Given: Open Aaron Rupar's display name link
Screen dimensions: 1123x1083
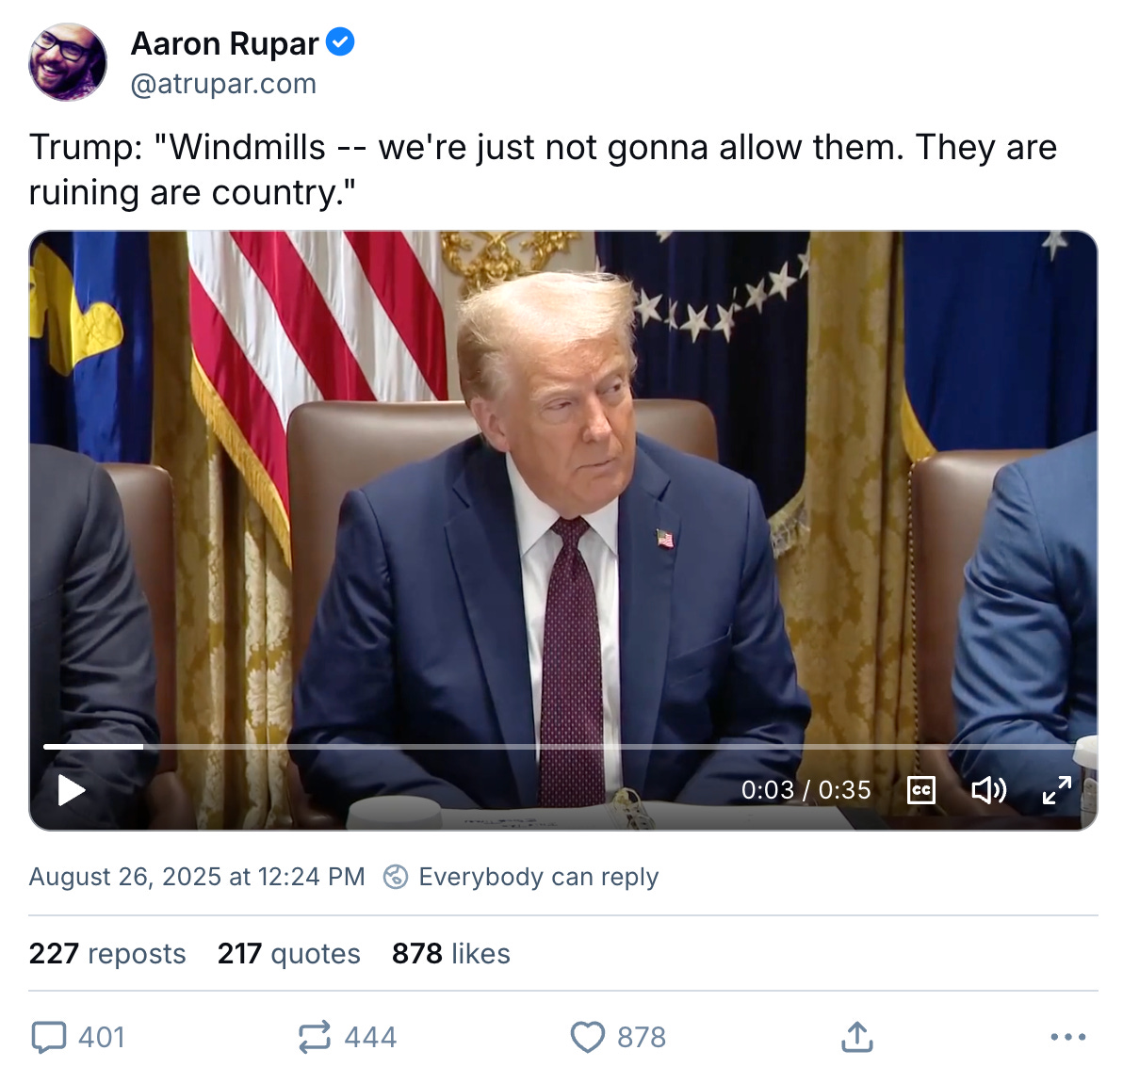Looking at the screenshot, I should (224, 43).
